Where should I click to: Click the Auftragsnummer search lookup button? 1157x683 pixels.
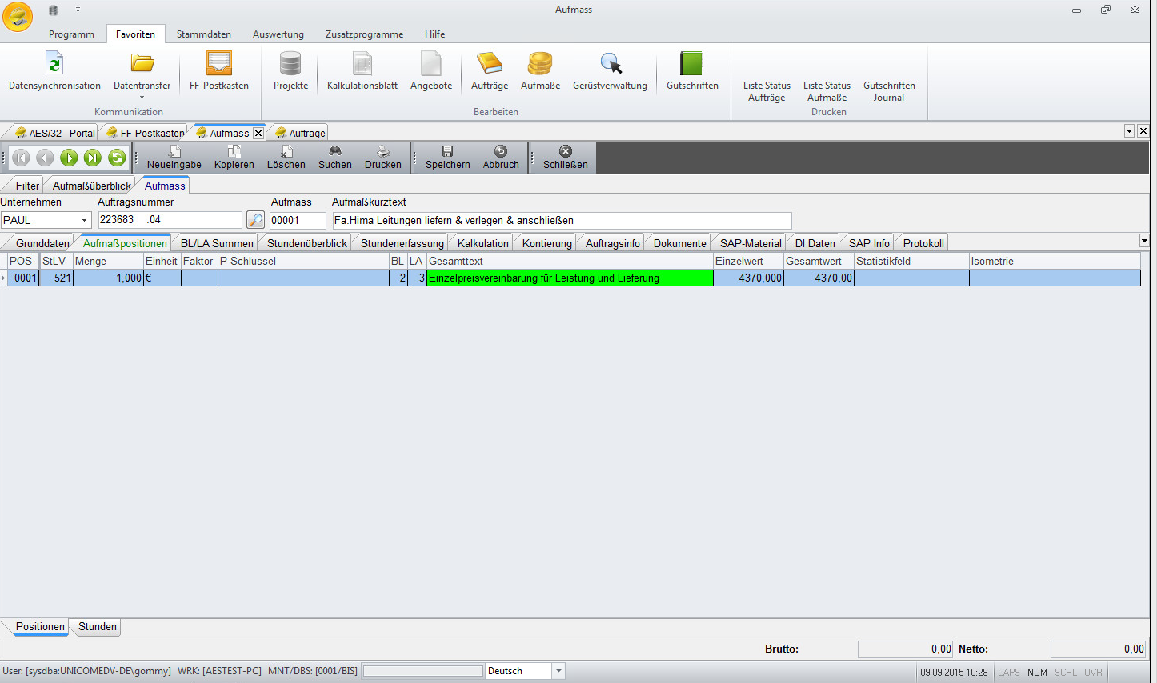255,220
